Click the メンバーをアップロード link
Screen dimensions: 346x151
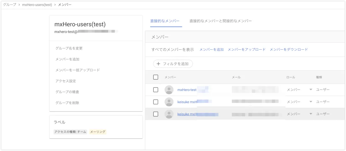click(x=247, y=50)
